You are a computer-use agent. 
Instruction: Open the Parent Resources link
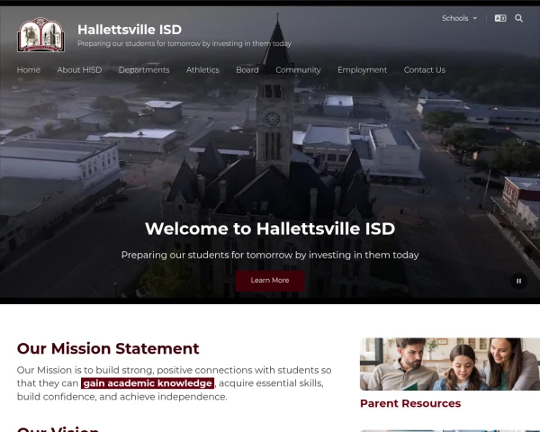(x=410, y=403)
